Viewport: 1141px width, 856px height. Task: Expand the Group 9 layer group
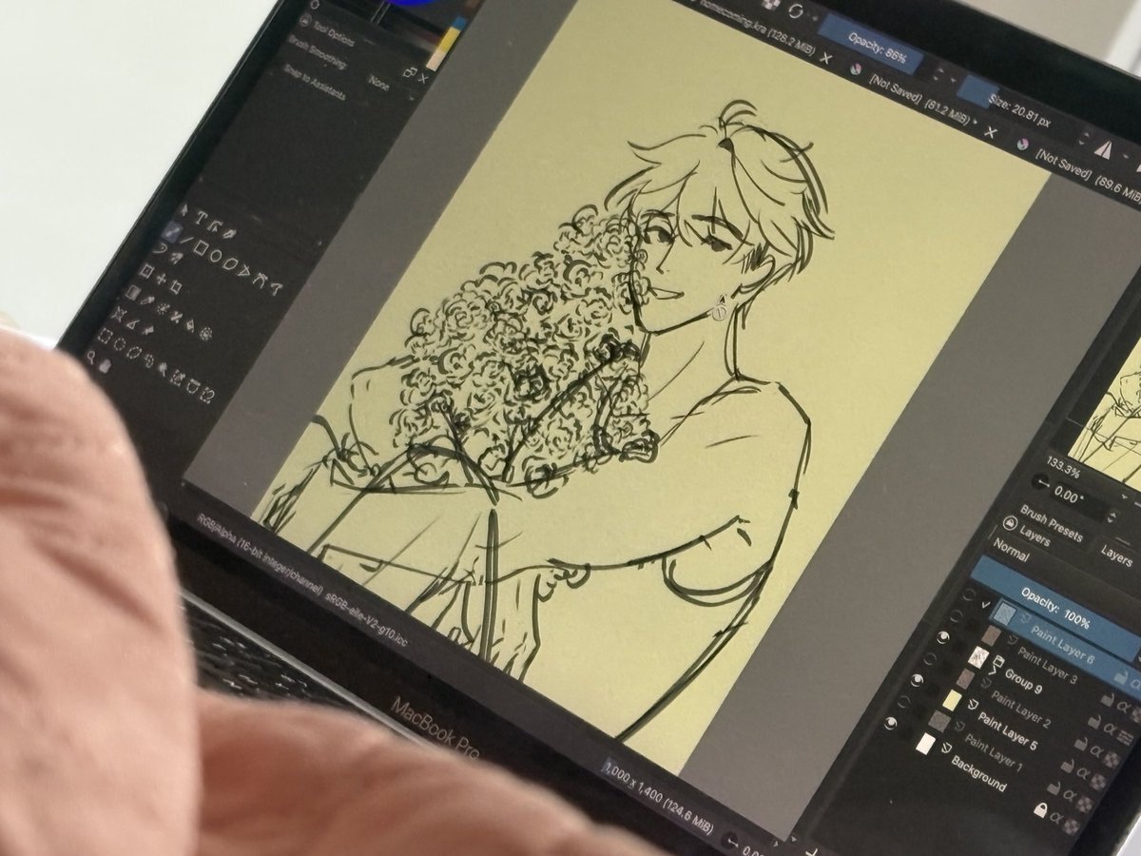994,671
